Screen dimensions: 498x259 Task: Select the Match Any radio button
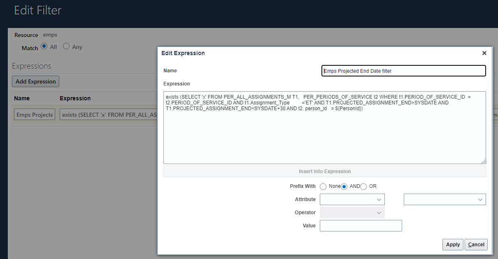pos(66,46)
